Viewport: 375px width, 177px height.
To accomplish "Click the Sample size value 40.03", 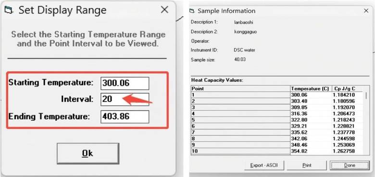I will pos(240,60).
